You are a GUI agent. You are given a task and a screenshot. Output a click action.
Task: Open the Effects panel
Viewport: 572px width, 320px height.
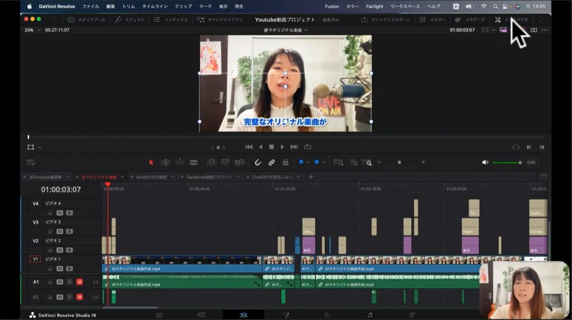coord(131,20)
